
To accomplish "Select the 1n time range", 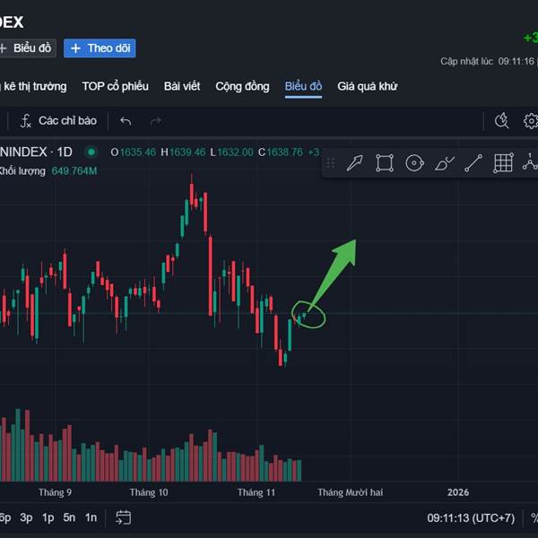I will point(91,517).
